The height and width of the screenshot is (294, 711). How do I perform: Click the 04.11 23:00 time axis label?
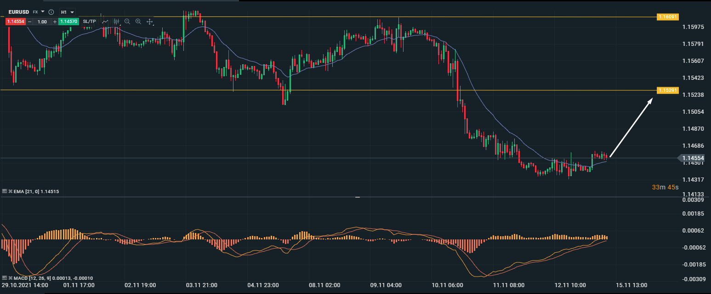(x=263, y=285)
